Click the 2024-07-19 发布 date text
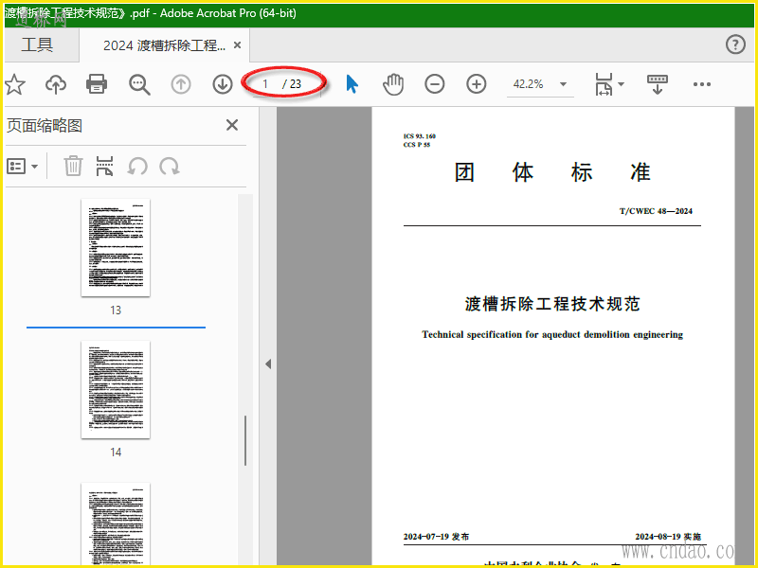The image size is (758, 568). [436, 537]
